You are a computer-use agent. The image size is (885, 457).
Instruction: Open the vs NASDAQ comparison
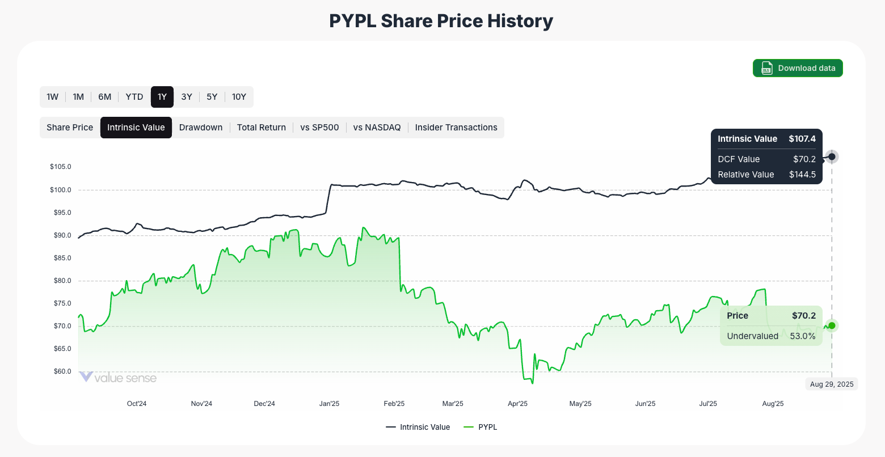click(377, 127)
